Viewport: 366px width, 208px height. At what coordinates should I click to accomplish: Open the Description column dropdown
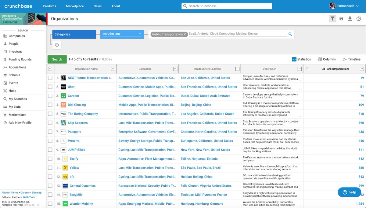click(x=300, y=69)
